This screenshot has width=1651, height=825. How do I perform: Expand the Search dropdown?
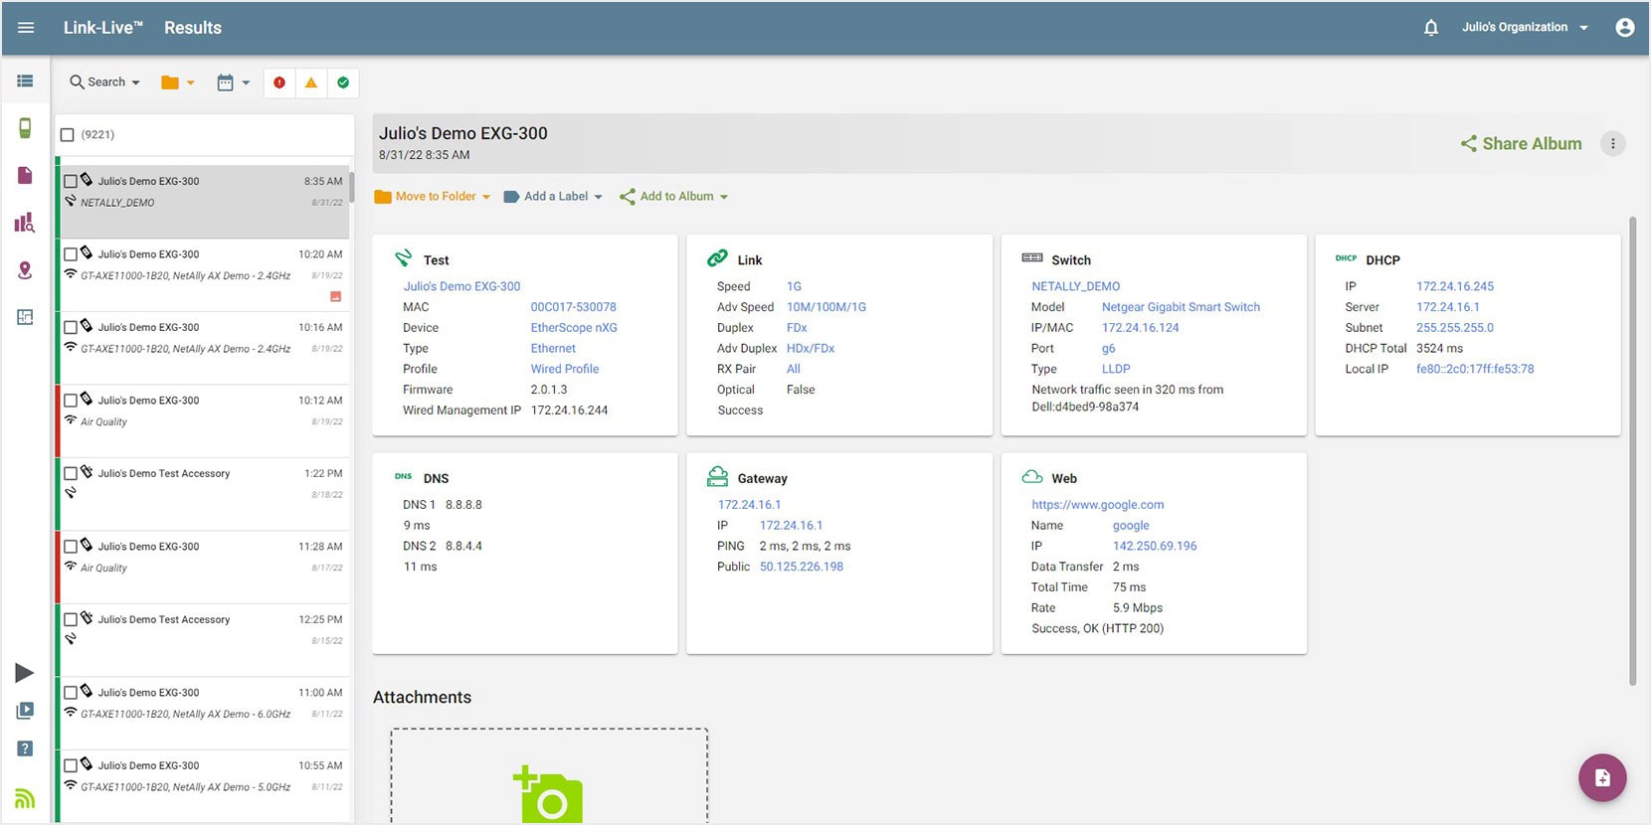104,82
